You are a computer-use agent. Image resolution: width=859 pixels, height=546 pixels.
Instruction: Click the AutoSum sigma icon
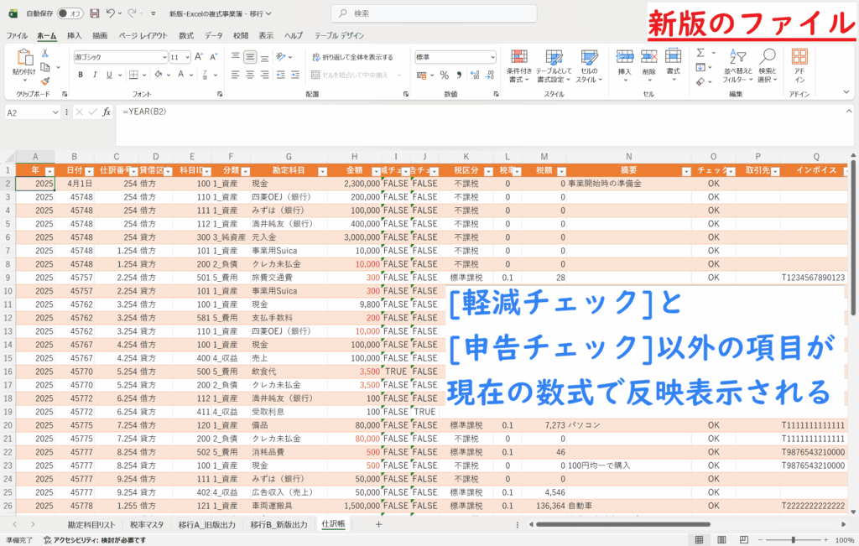click(x=700, y=53)
